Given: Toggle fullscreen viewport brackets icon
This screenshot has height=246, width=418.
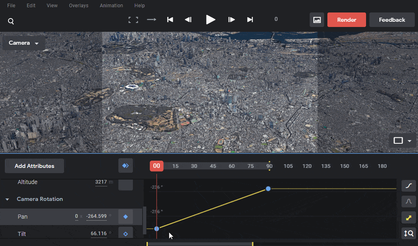Looking at the screenshot, I should 133,20.
